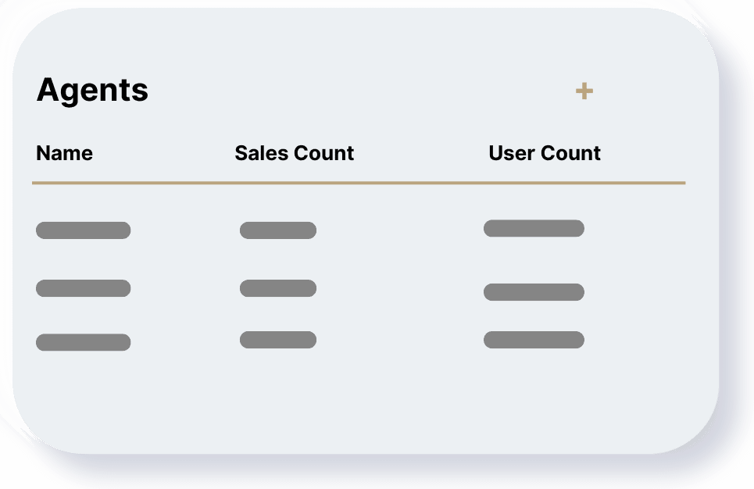Click the first row's User Count value
This screenshot has height=489, width=754.
(x=534, y=227)
